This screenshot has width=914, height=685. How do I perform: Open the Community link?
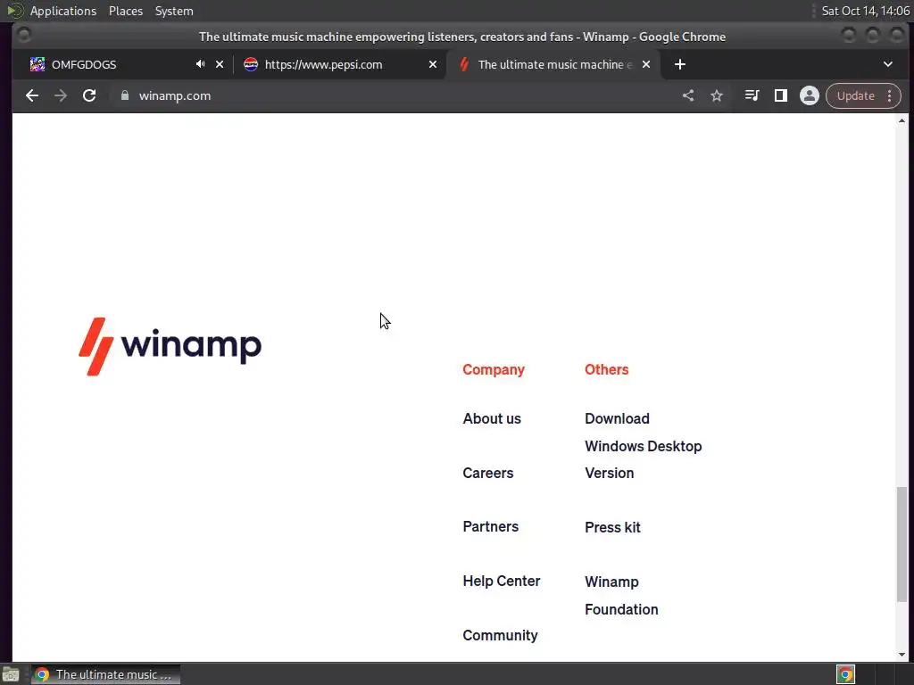pos(500,635)
